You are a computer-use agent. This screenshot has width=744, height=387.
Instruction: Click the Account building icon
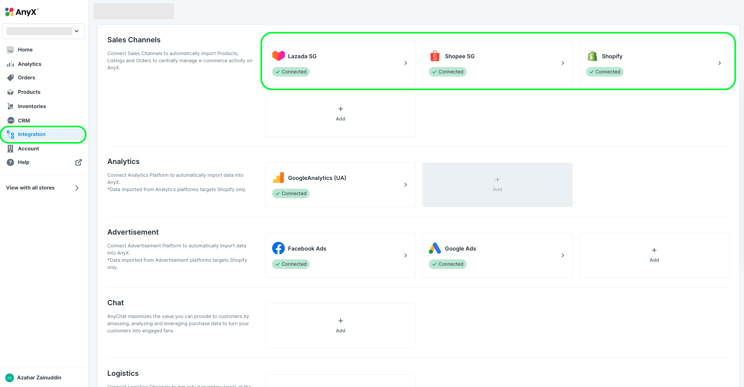tap(10, 149)
